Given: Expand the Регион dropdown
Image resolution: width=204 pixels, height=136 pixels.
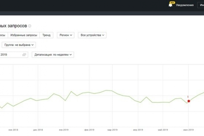Looking at the screenshot, I should (x=66, y=35).
